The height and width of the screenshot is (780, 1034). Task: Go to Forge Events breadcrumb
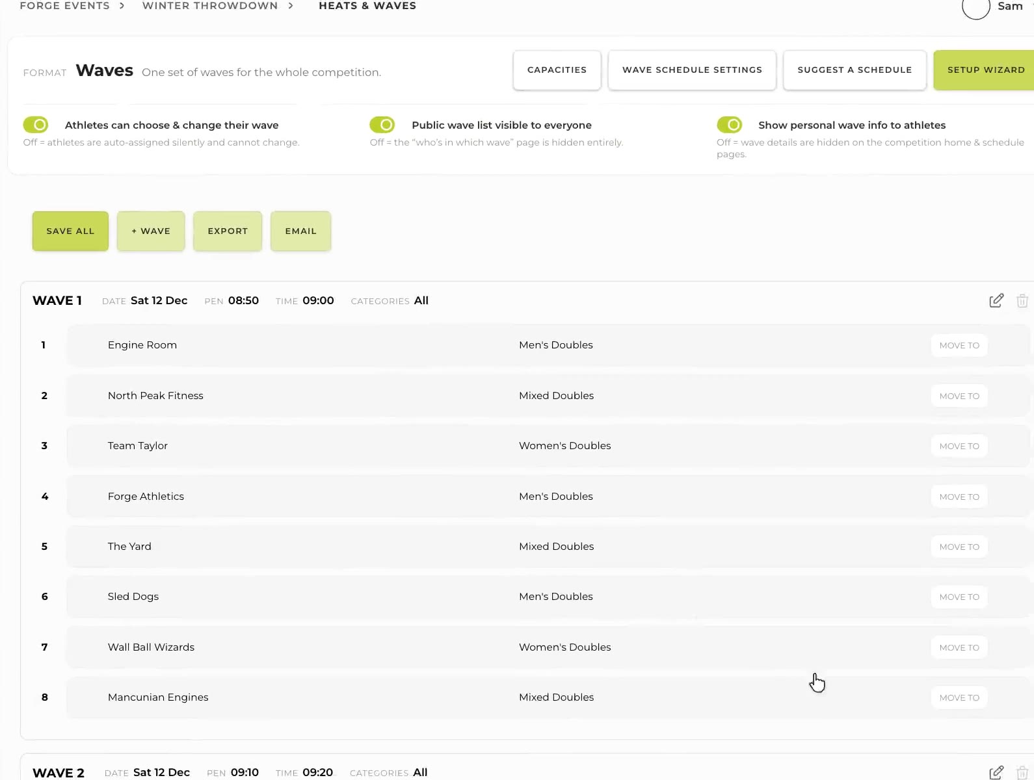point(64,6)
